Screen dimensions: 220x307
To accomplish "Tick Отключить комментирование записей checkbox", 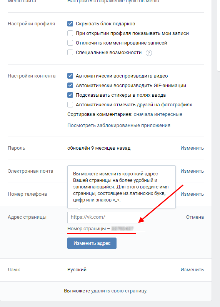I will [70, 43].
